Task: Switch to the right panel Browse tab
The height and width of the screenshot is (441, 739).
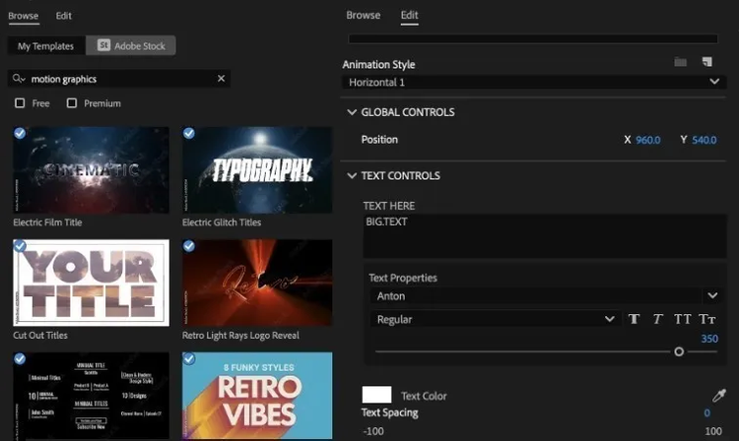Action: [x=363, y=15]
